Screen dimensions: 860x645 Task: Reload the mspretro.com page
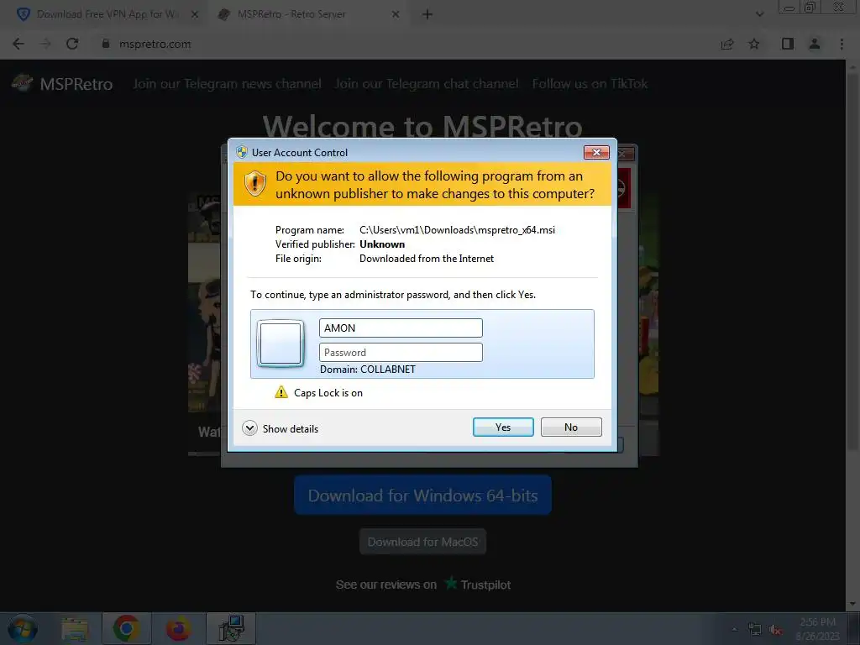tap(72, 44)
